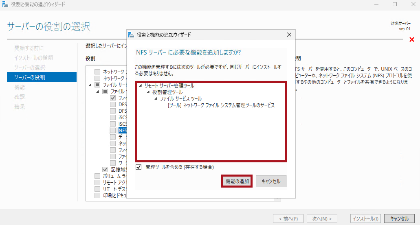Open インストールの種類 step in sidebar
Viewport: 420px width, 225px height.
point(34,58)
